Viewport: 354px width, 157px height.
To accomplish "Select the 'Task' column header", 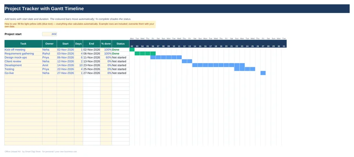I will 23,44.
